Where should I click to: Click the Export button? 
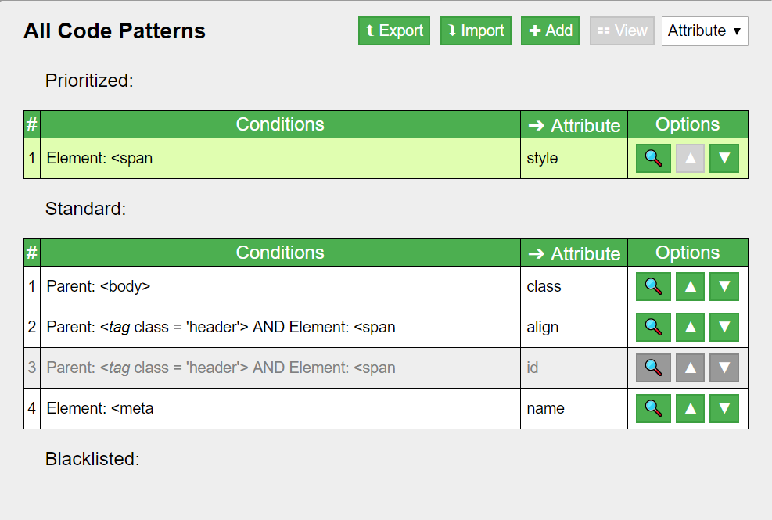pyautogui.click(x=394, y=31)
